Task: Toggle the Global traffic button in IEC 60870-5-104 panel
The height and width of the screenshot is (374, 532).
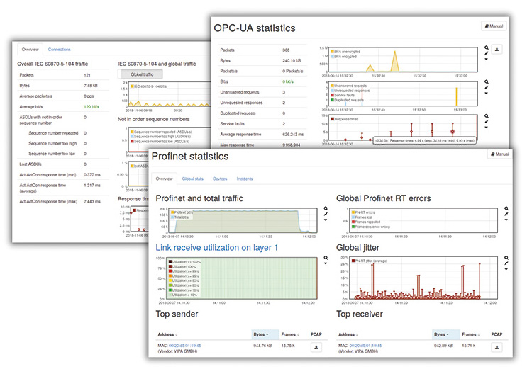Action: click(140, 74)
